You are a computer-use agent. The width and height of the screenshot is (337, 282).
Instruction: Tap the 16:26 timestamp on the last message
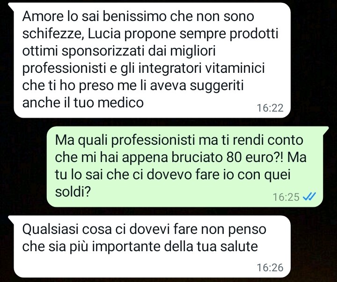(x=270, y=268)
